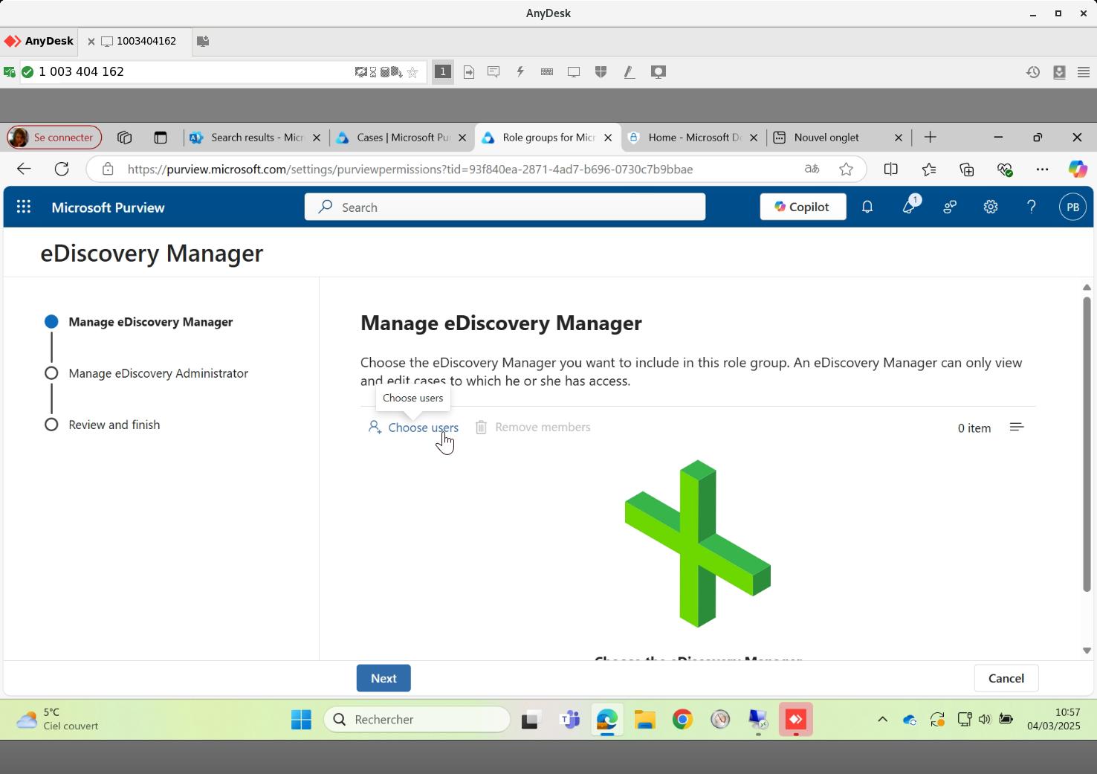
Task: Open AnyDesk keyboard settings icon
Action: point(547,71)
